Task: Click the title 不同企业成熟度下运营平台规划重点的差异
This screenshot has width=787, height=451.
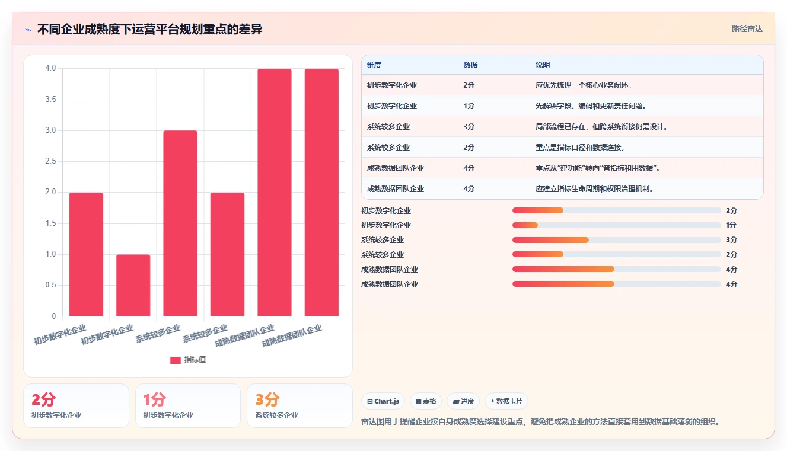Action: (x=150, y=30)
